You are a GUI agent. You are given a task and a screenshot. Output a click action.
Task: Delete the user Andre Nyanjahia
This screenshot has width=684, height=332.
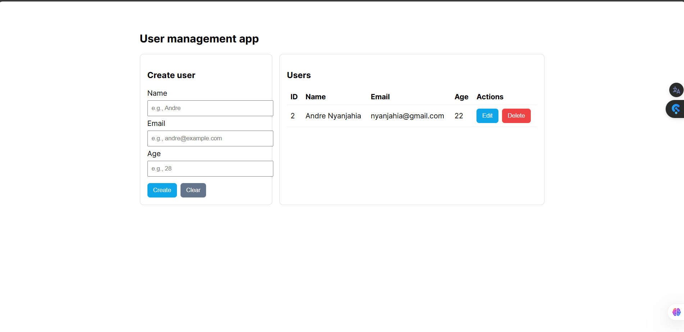(516, 116)
